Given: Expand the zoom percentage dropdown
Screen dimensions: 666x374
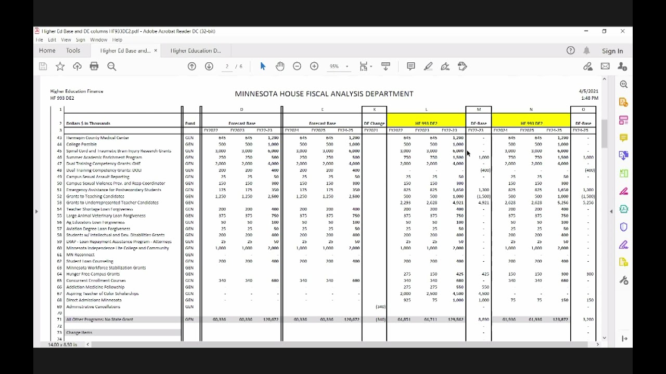Looking at the screenshot, I should coord(347,66).
